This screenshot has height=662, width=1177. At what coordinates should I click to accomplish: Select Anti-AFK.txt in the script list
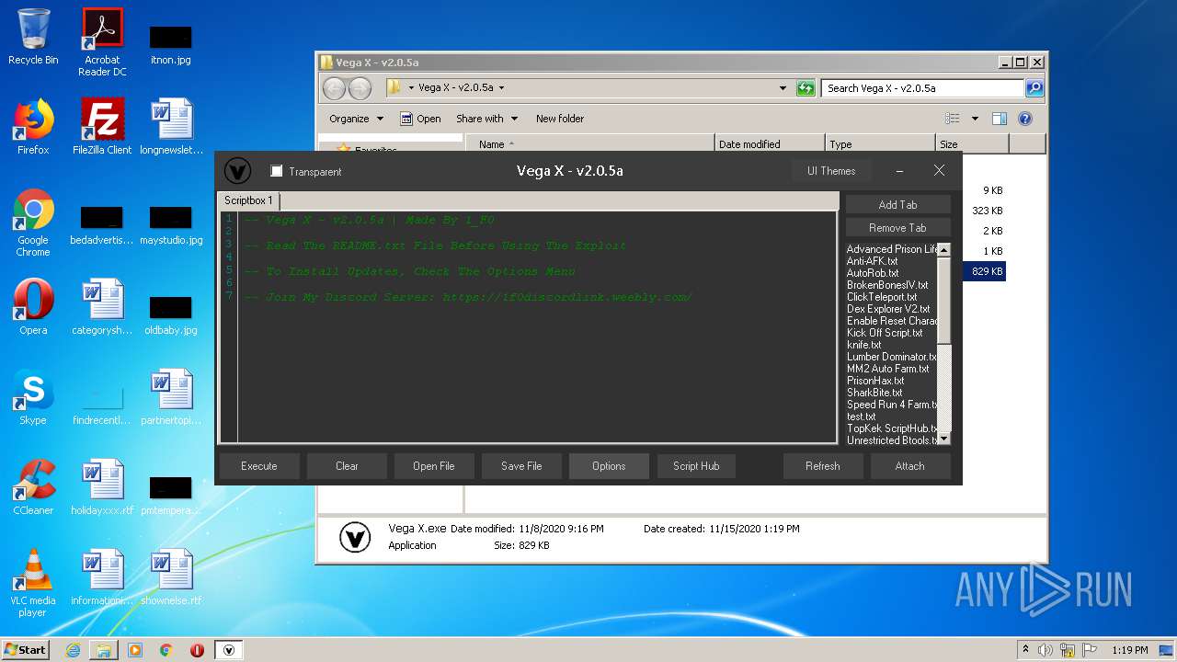[872, 261]
